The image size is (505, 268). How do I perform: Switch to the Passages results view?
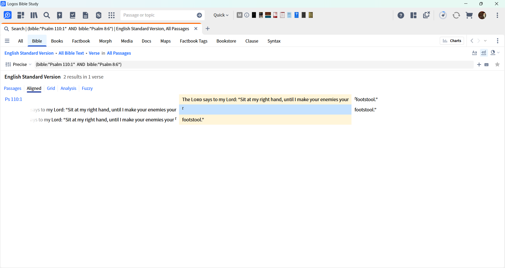(13, 88)
